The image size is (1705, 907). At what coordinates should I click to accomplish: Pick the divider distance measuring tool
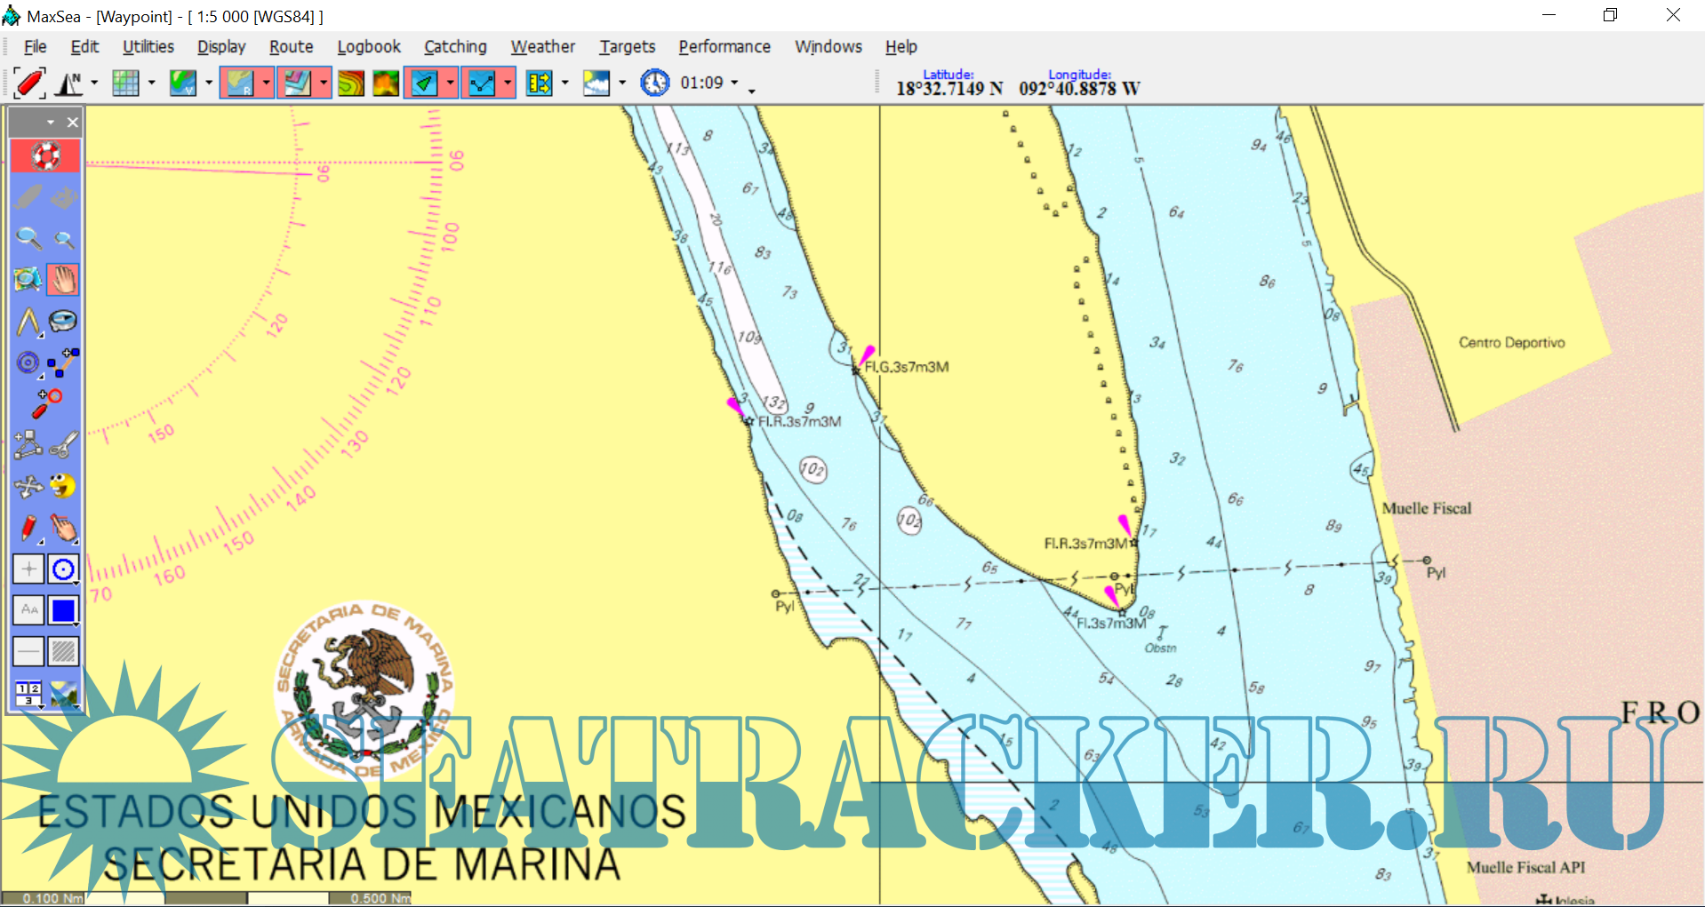(28, 322)
